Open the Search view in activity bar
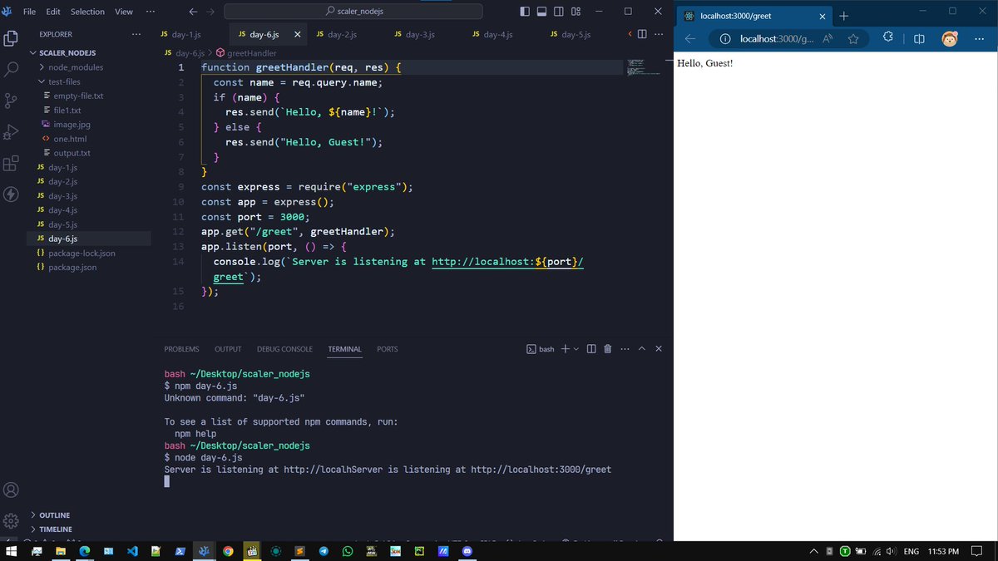 pyautogui.click(x=11, y=70)
